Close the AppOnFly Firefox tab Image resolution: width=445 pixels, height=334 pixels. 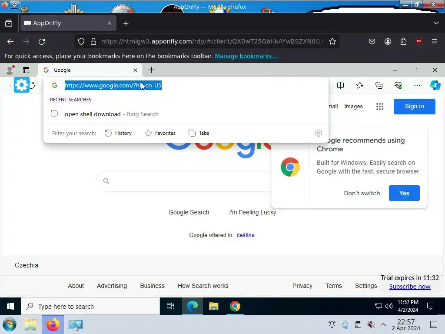(110, 23)
